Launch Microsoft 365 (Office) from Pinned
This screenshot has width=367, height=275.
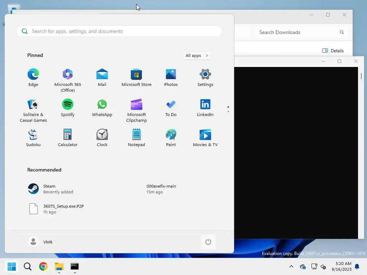(x=68, y=81)
